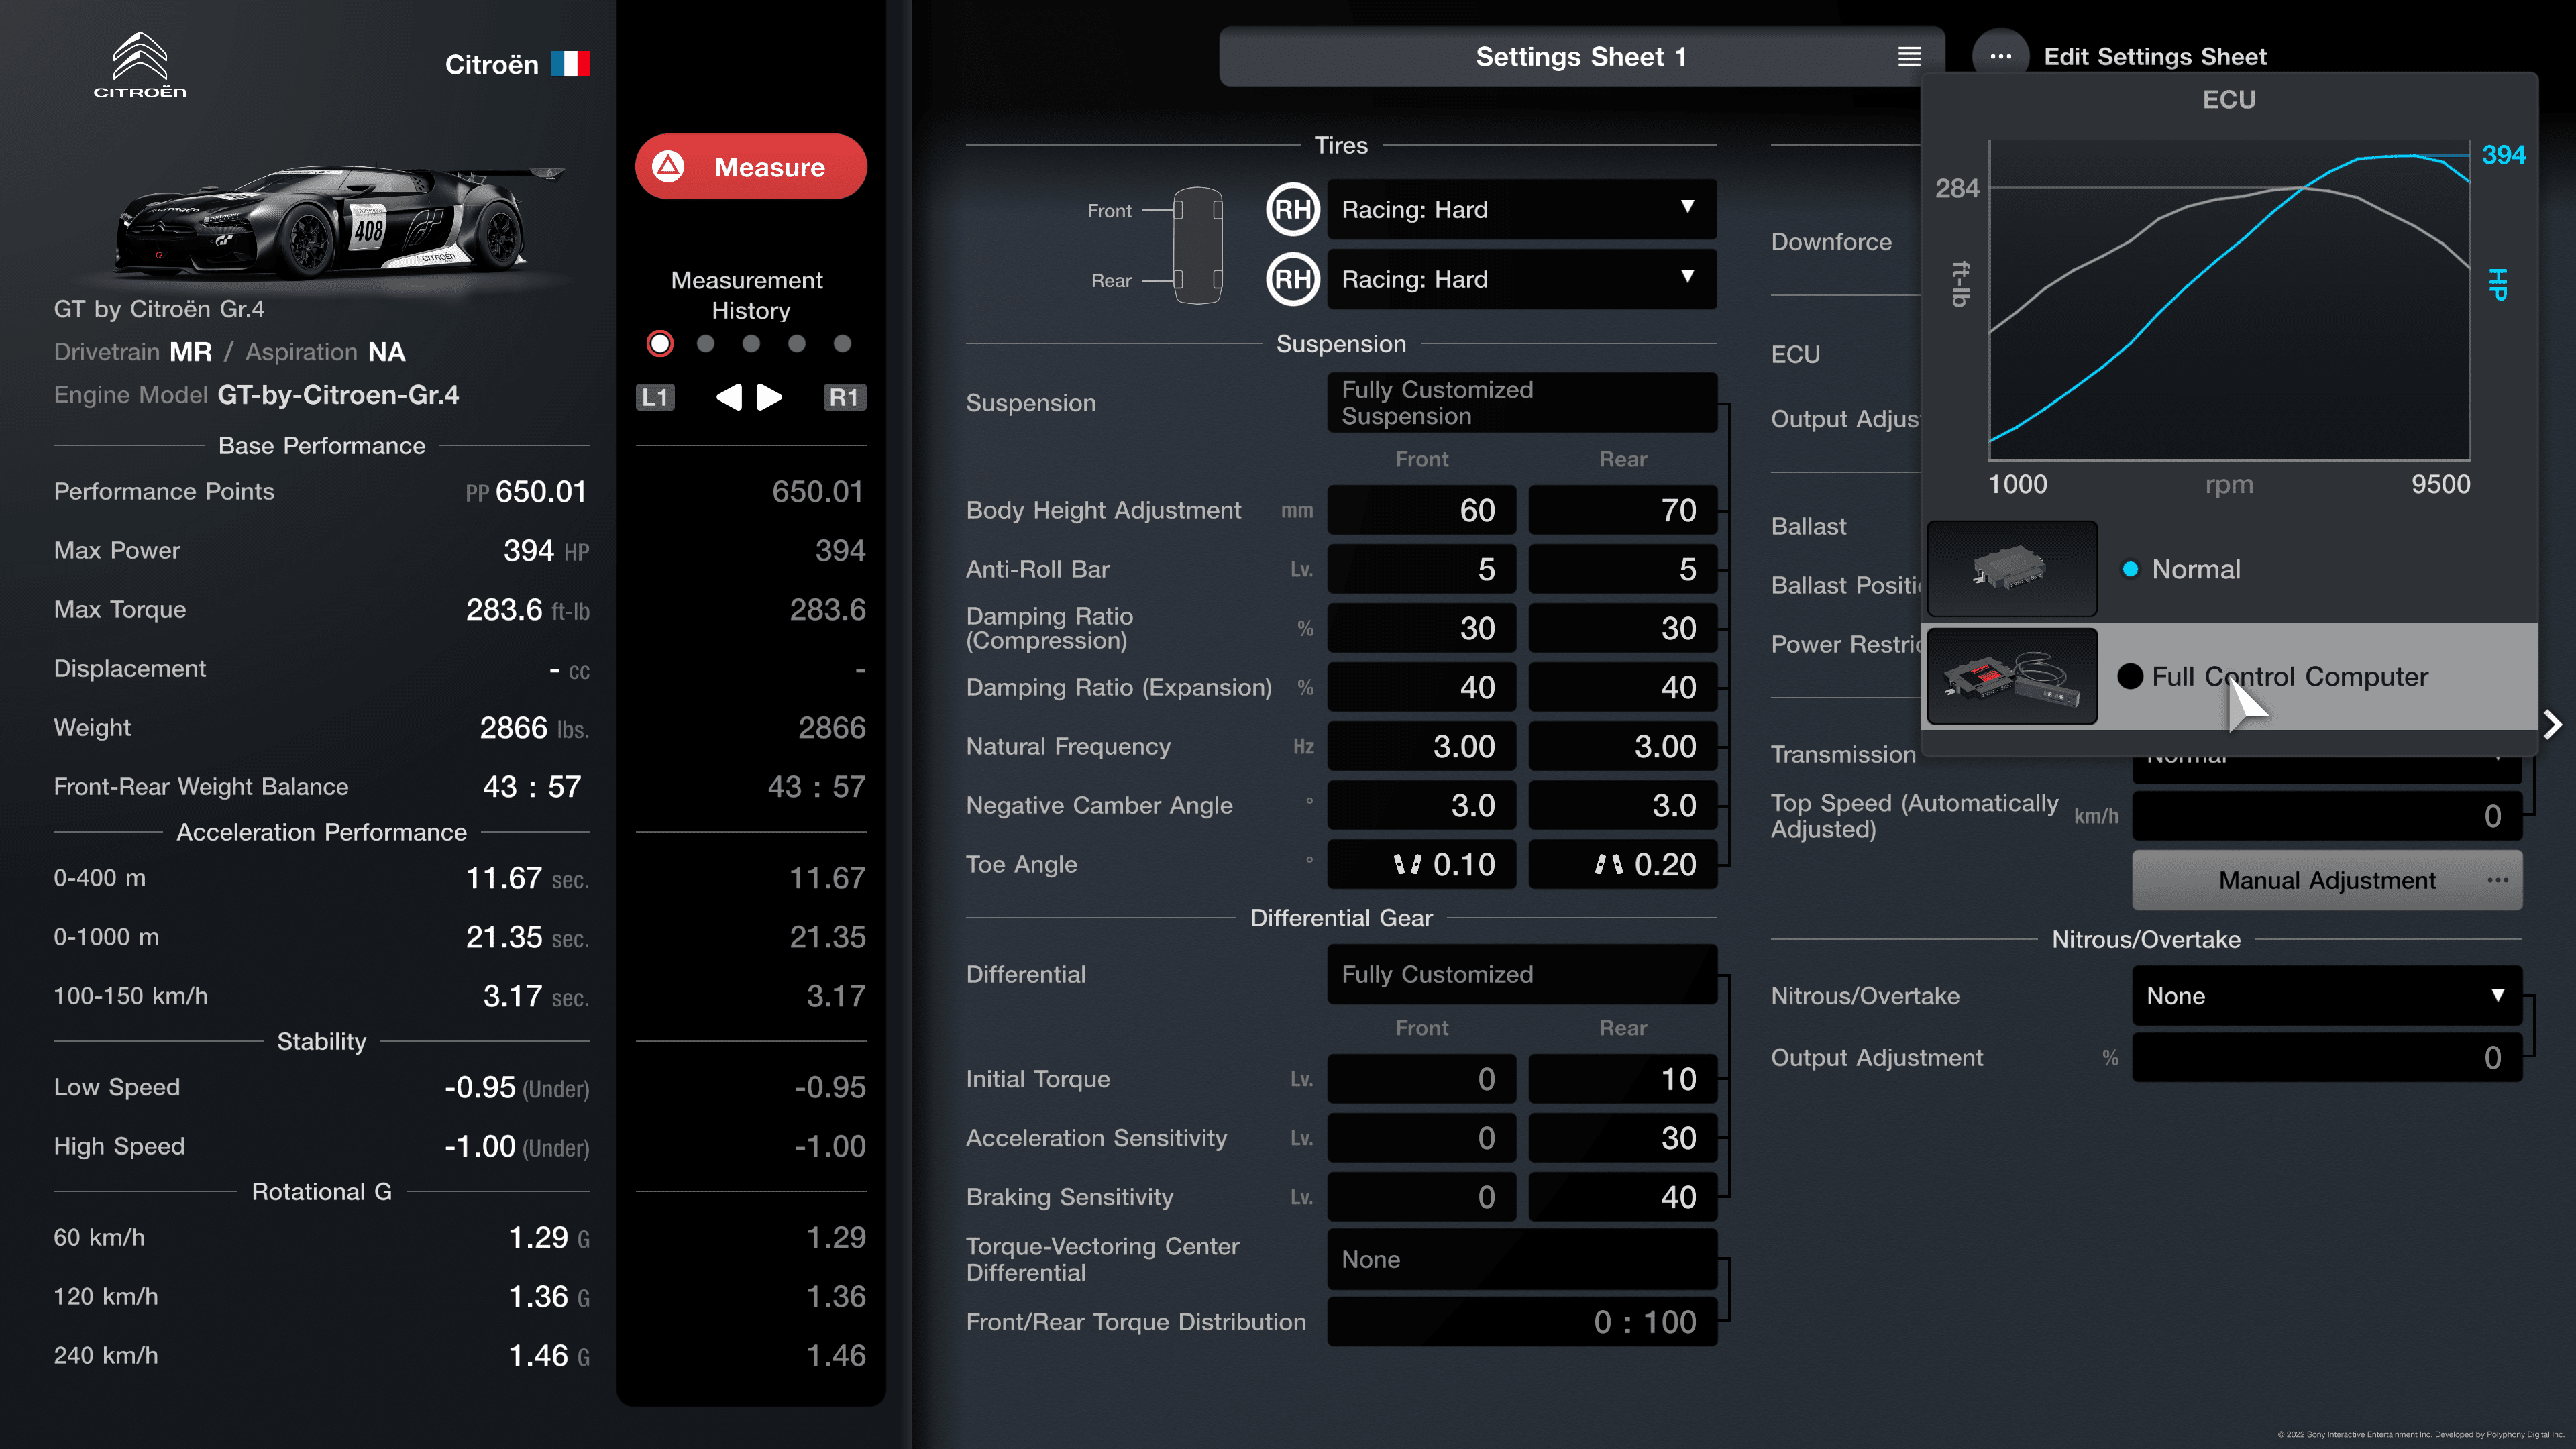
Task: Edit front Anti-Roll Bar level
Action: pos(1421,569)
